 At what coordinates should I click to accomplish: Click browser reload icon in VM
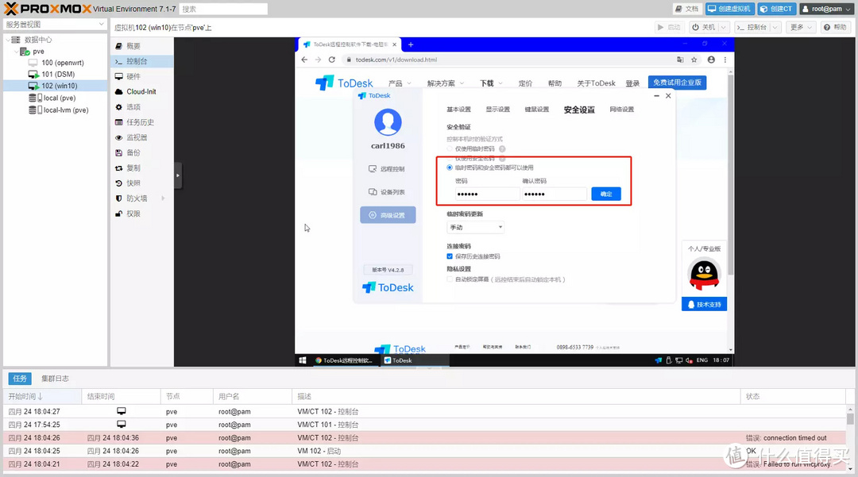[x=331, y=60]
